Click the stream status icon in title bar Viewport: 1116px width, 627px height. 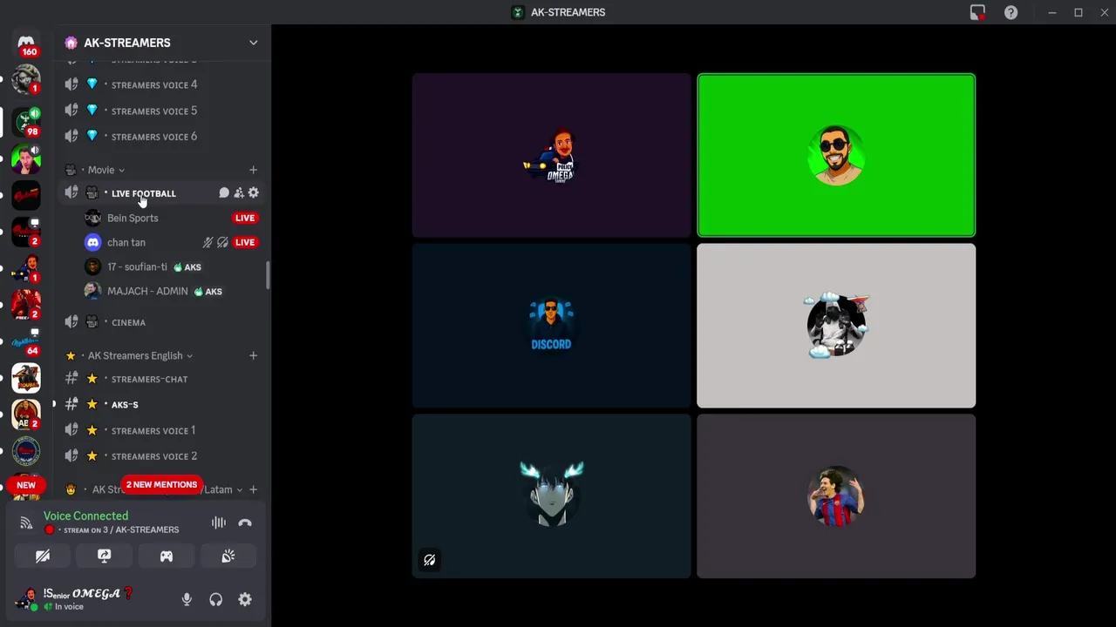click(x=977, y=12)
